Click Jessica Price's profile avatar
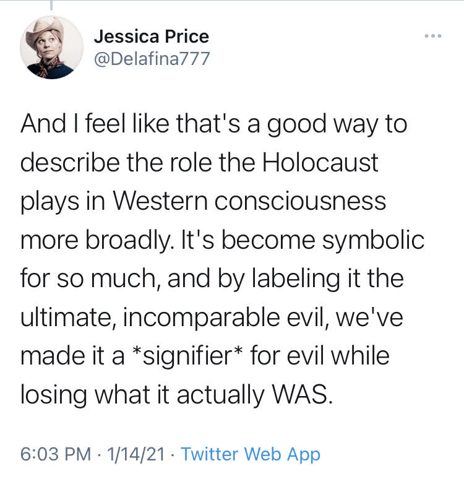This screenshot has height=479, width=464. [x=52, y=48]
